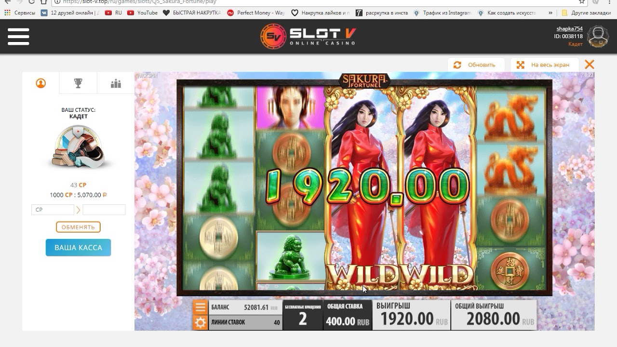Open the Другие закладки bookmarks folder
Screen dimensions: 617x347
pyautogui.click(x=586, y=13)
